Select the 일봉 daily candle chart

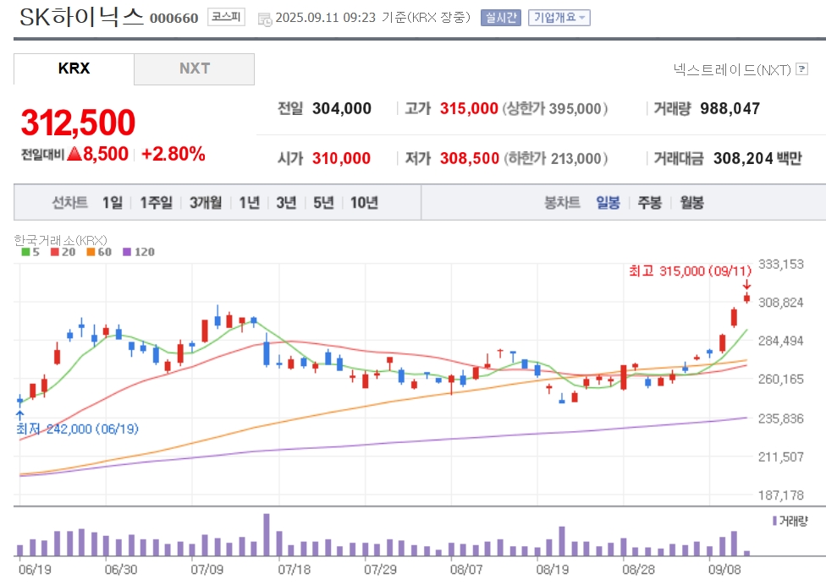point(608,203)
